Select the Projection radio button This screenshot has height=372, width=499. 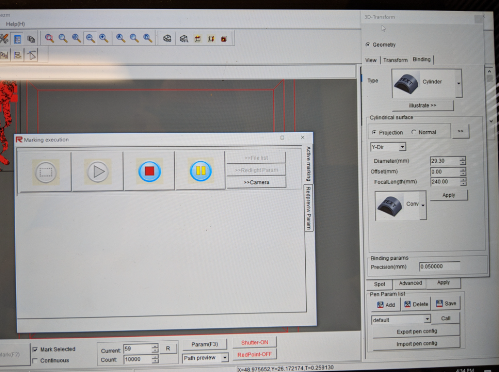pos(375,132)
